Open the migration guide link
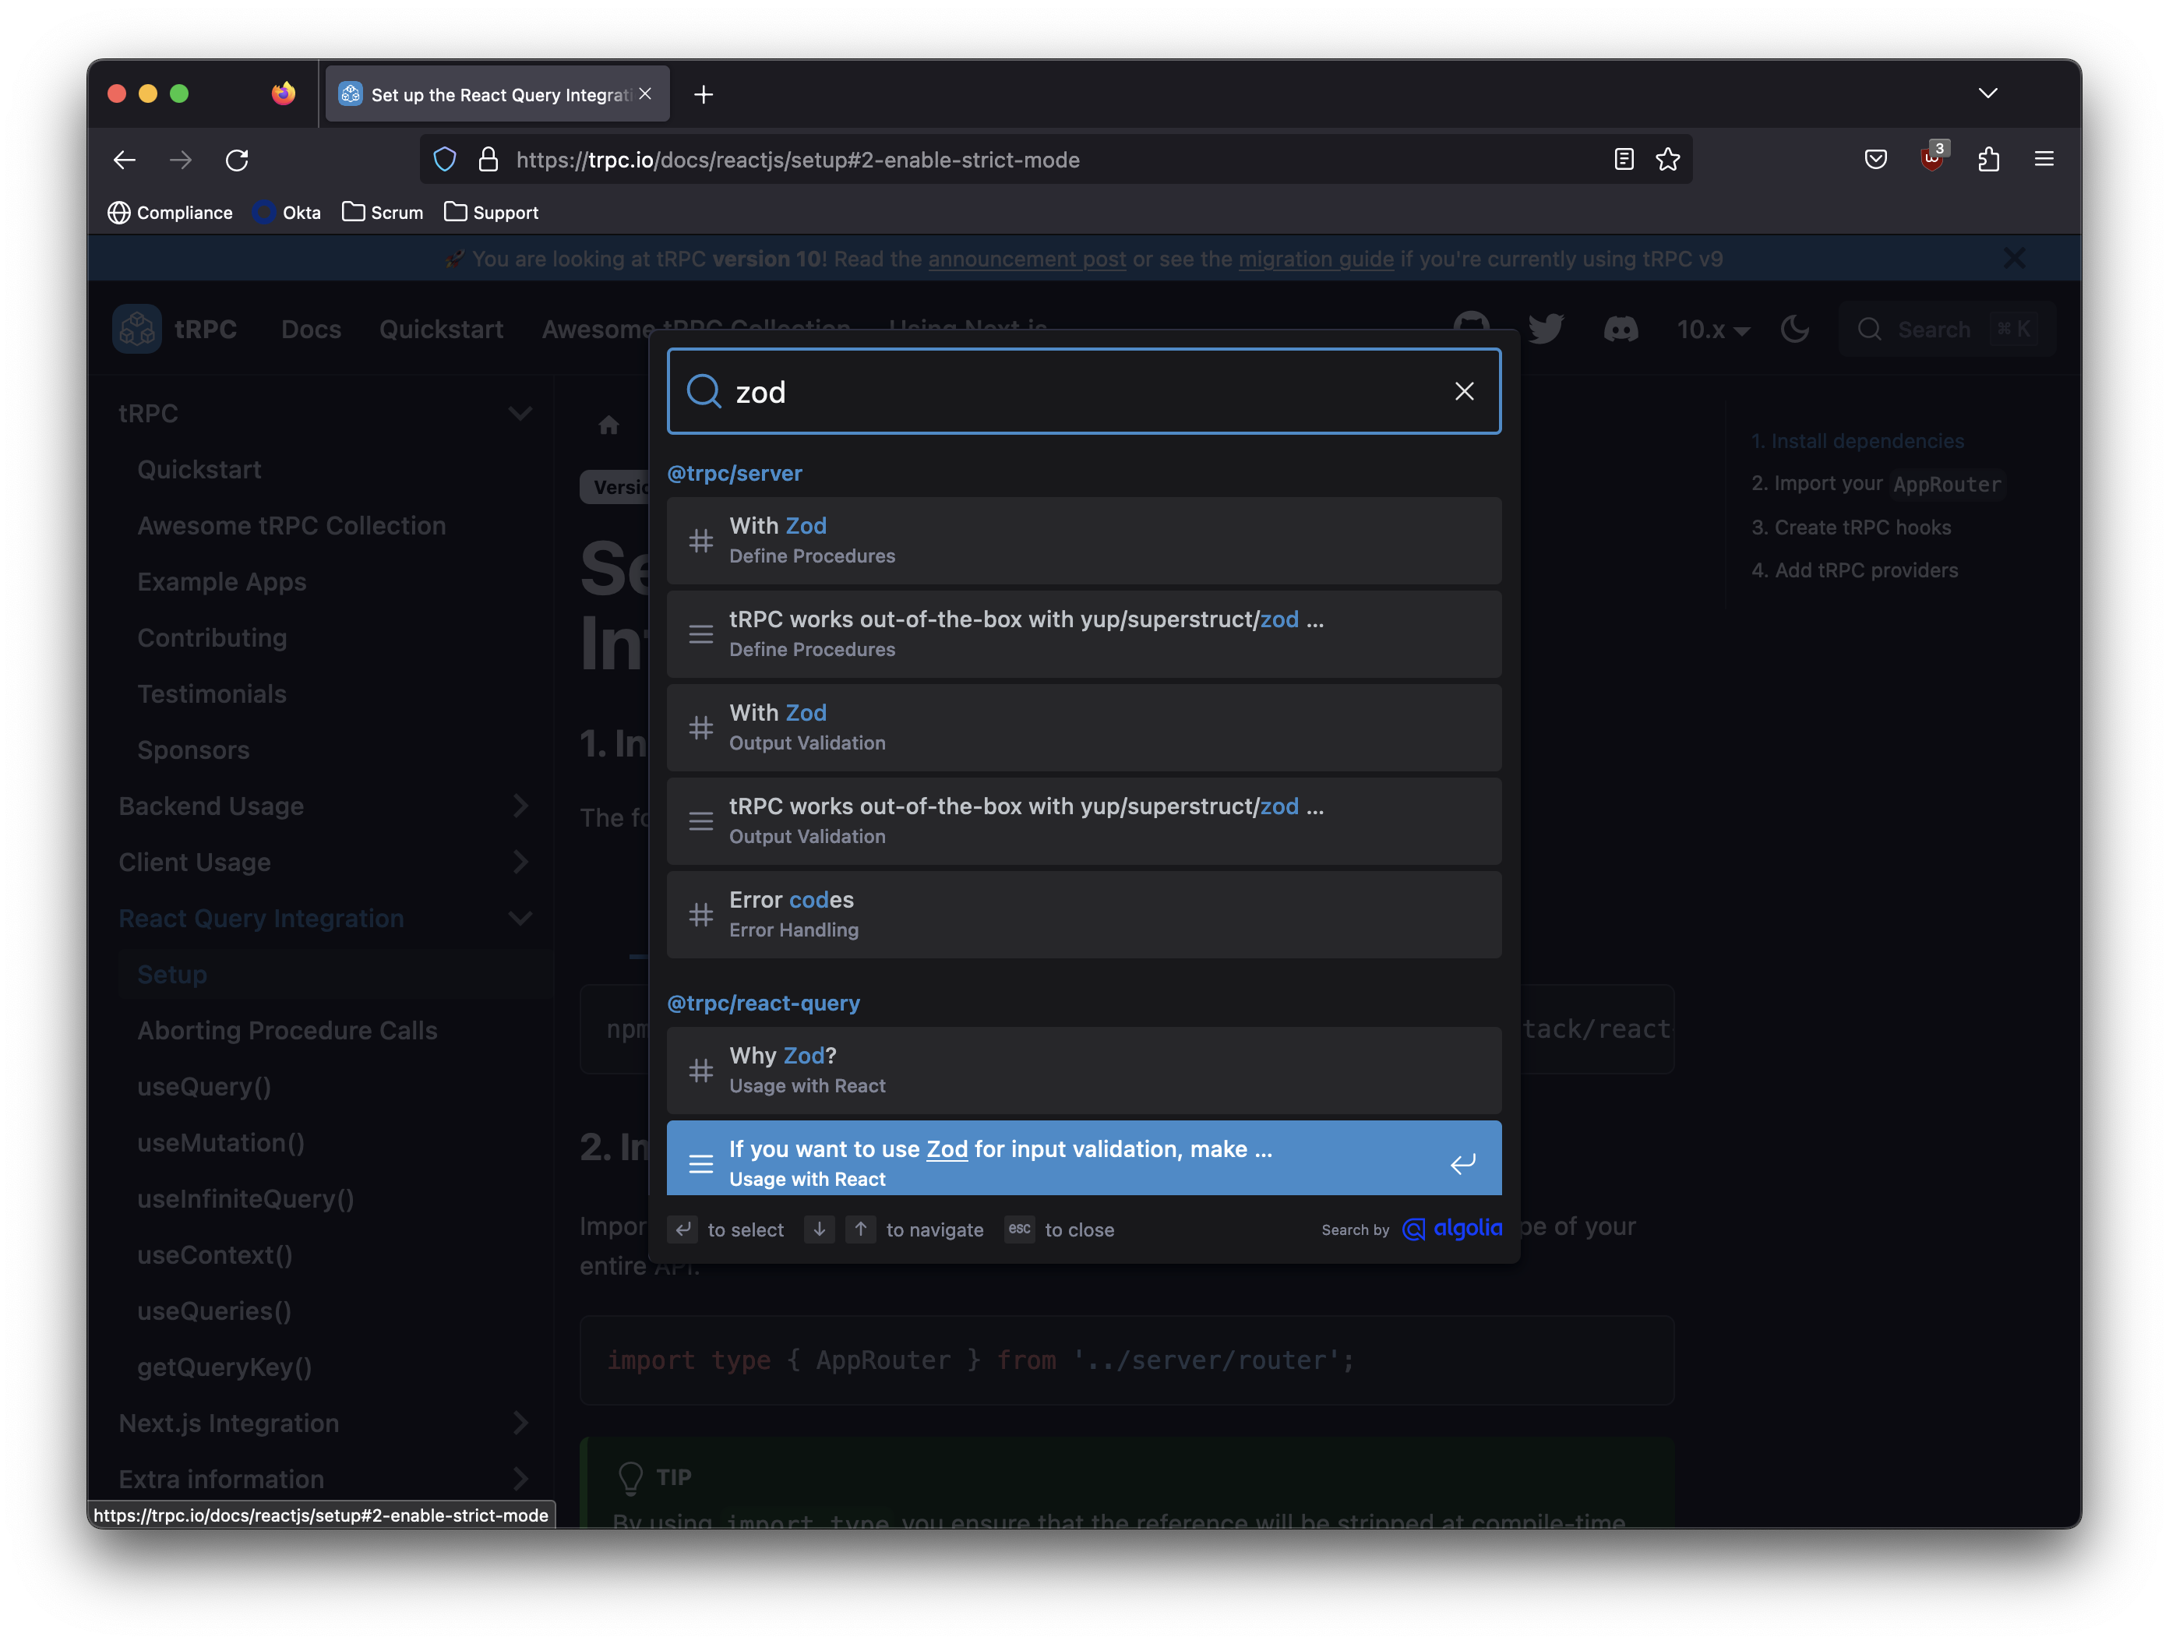The image size is (2169, 1644). 1316,259
